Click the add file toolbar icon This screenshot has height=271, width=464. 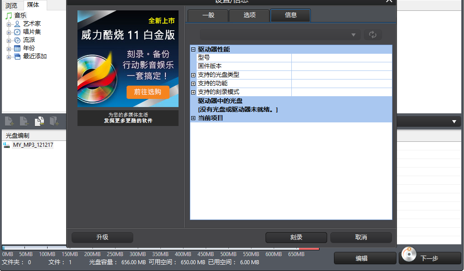click(9, 121)
